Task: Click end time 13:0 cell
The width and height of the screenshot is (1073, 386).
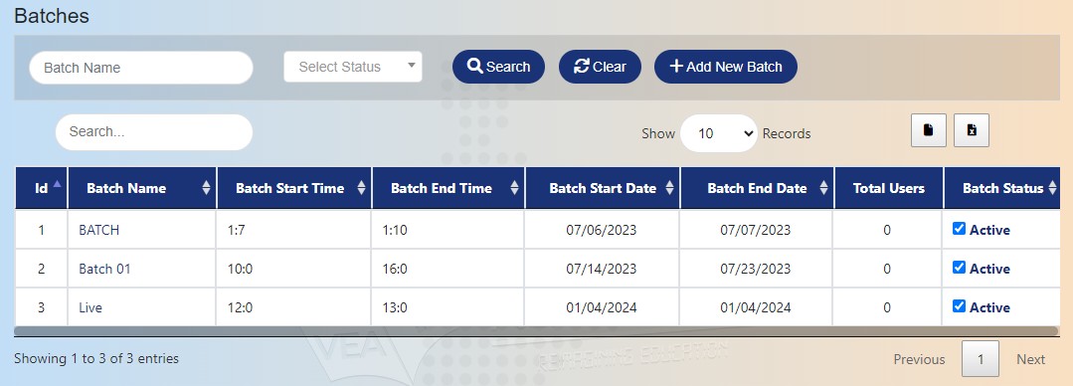Action: [448, 308]
